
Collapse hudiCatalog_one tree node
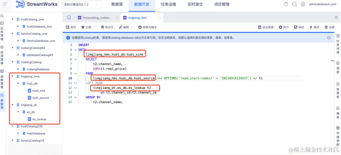(x=12, y=19)
